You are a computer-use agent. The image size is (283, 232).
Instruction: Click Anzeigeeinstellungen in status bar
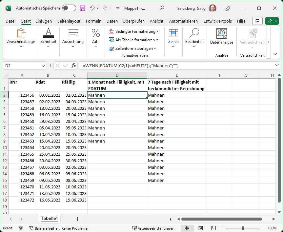[153, 228]
